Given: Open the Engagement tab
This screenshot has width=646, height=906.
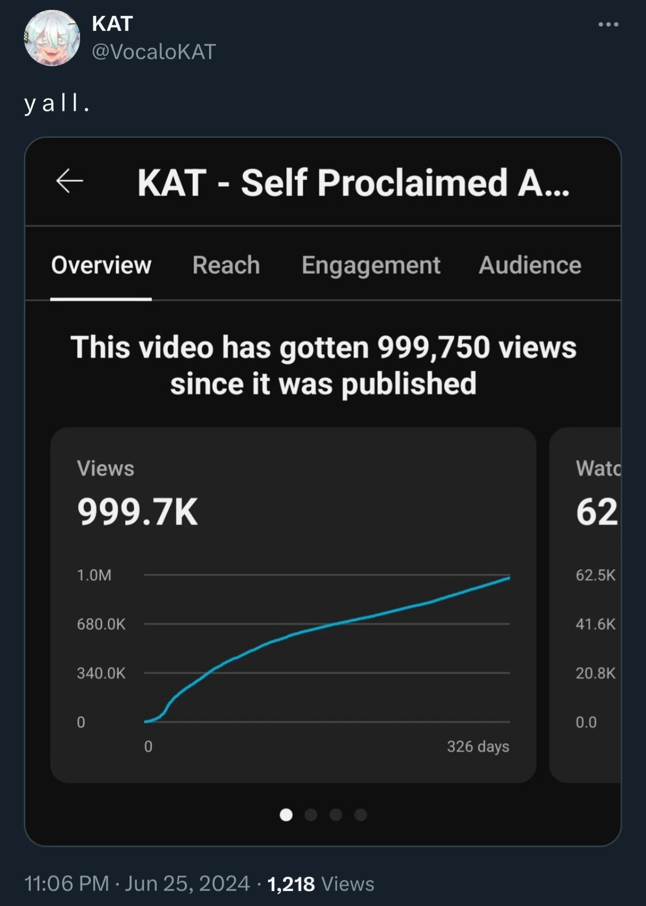Looking at the screenshot, I should pyautogui.click(x=370, y=266).
